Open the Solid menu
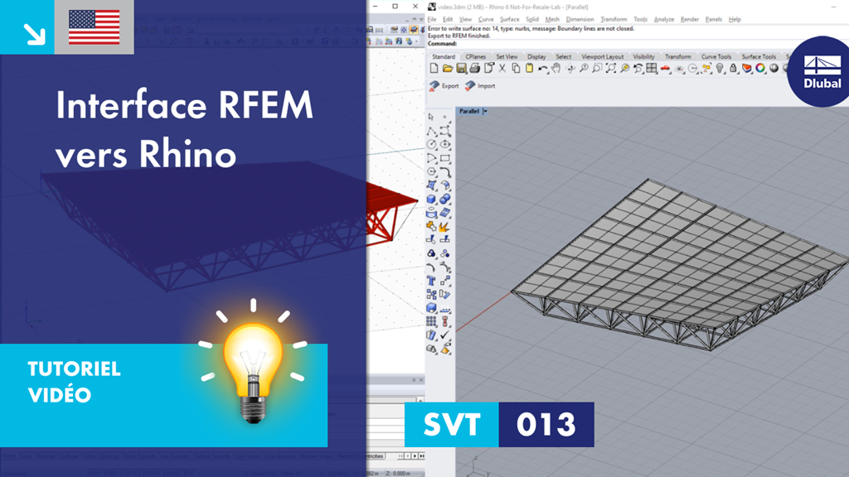849x477 pixels. pos(532,20)
